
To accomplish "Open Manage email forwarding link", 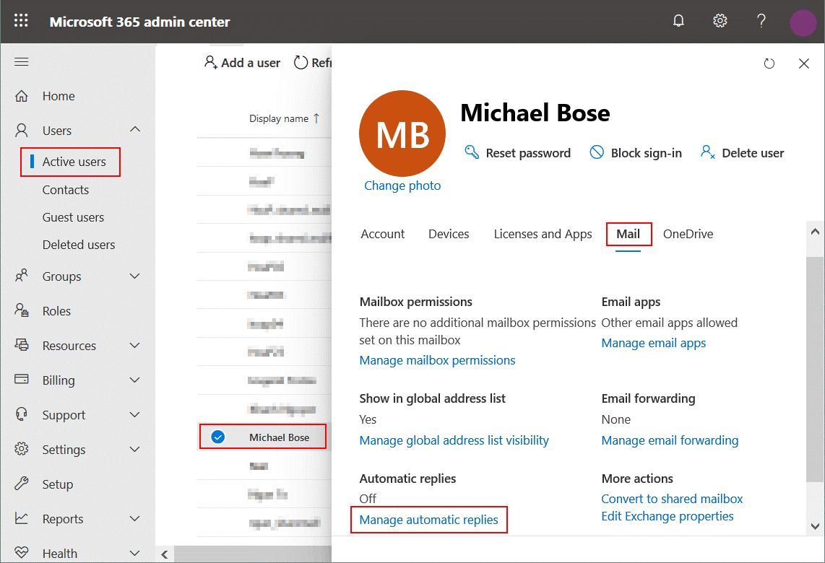I will coord(670,440).
